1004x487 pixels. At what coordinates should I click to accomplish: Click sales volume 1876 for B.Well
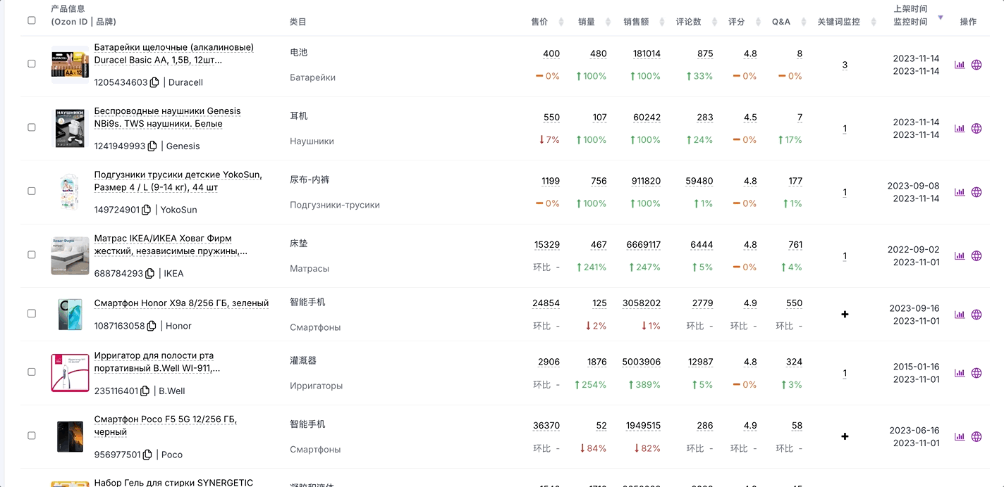click(x=596, y=362)
